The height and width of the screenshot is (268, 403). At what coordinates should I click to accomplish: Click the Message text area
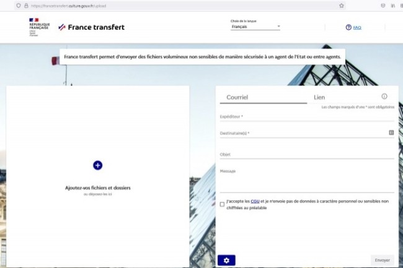tap(306, 179)
